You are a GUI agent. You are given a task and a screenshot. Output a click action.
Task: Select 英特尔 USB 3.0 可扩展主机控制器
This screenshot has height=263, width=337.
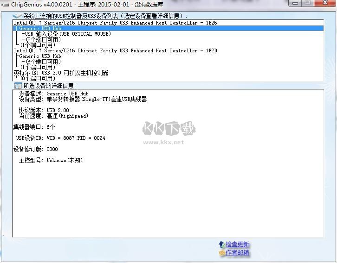click(61, 73)
